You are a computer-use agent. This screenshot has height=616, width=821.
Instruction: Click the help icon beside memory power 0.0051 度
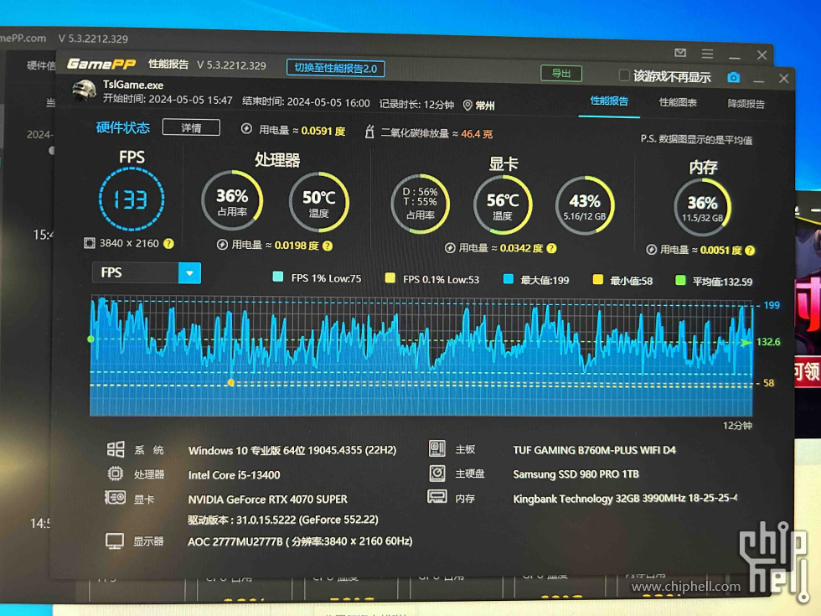(x=750, y=251)
